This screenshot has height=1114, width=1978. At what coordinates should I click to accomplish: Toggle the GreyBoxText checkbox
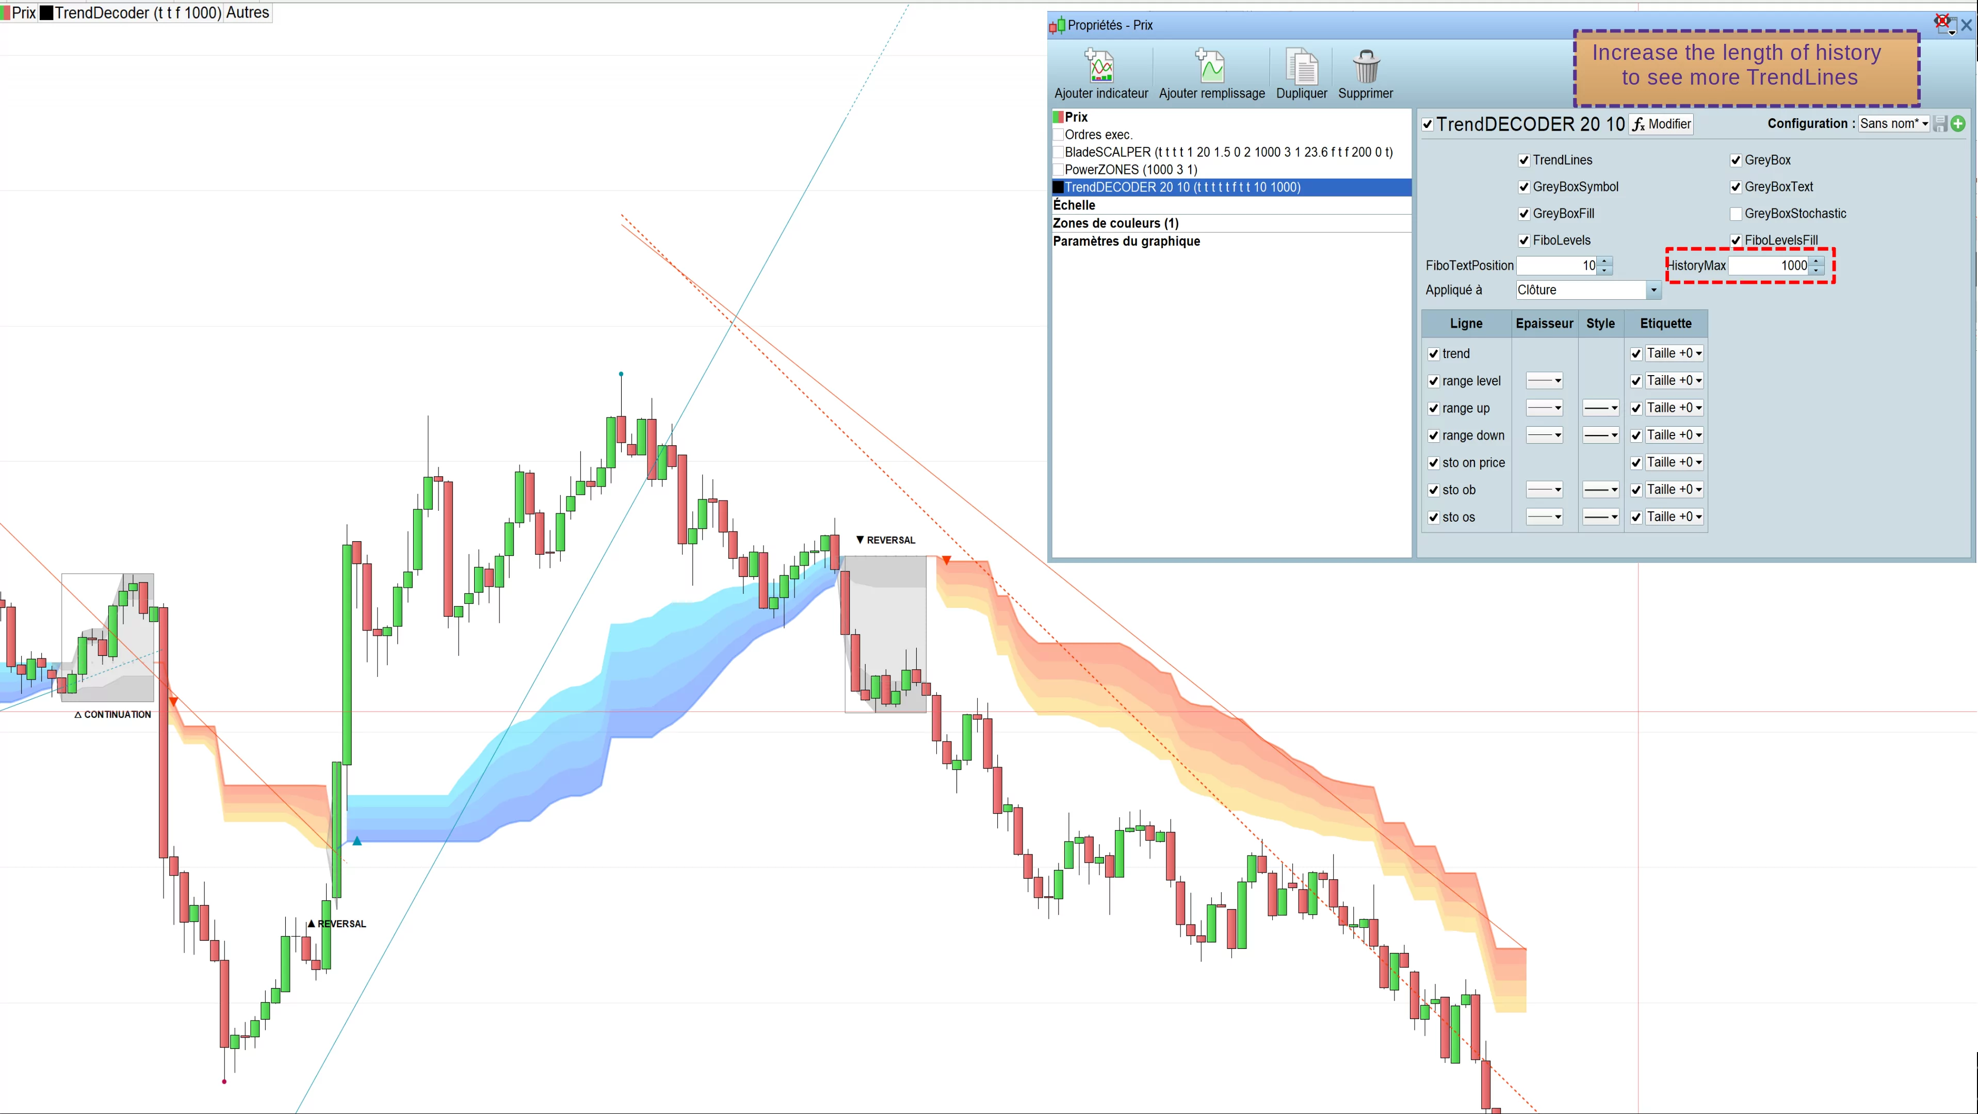click(1736, 187)
